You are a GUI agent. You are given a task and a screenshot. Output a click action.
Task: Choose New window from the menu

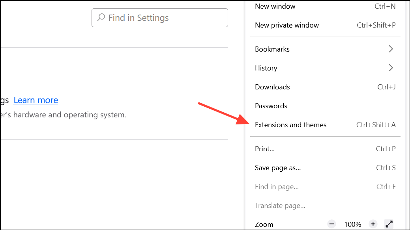point(275,6)
